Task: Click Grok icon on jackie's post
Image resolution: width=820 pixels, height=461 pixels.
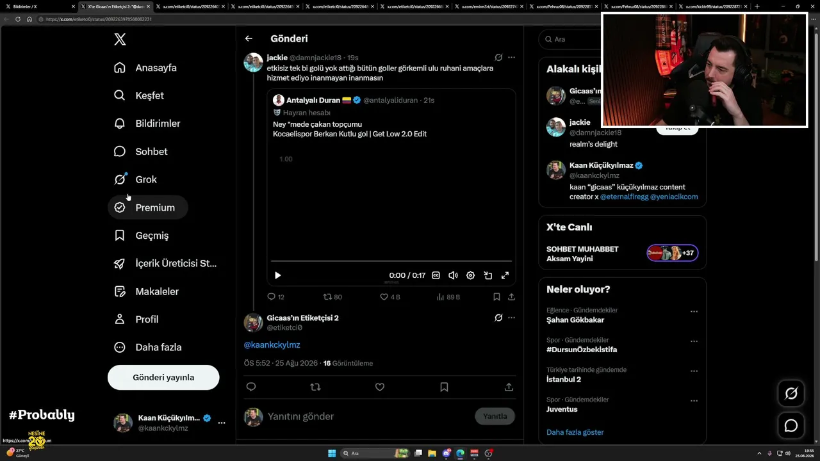Action: (498, 58)
